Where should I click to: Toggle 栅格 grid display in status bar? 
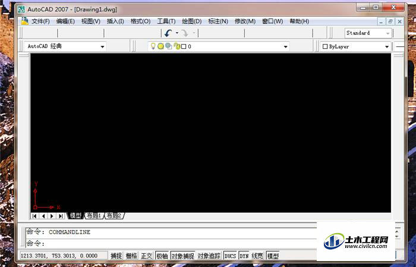tap(131, 256)
